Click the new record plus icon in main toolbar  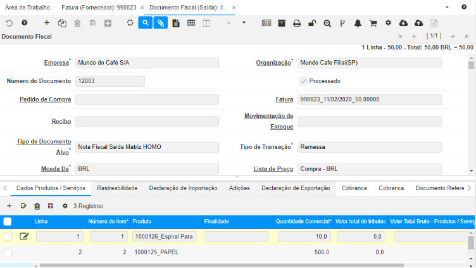point(46,23)
